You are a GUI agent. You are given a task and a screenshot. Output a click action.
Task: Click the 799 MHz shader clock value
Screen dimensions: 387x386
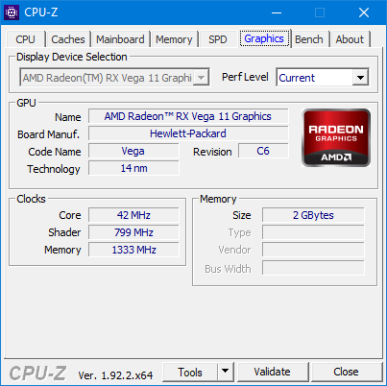click(133, 232)
